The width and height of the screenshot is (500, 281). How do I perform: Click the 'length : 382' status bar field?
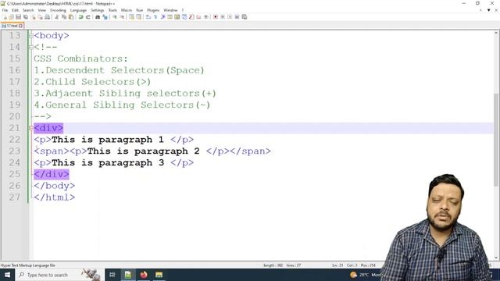click(x=273, y=265)
